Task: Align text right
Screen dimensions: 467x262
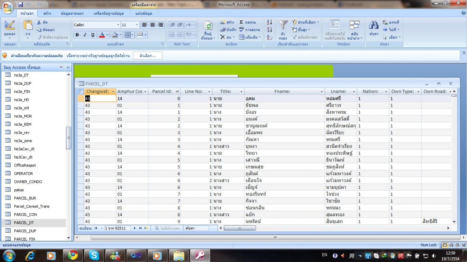Action: [160, 25]
